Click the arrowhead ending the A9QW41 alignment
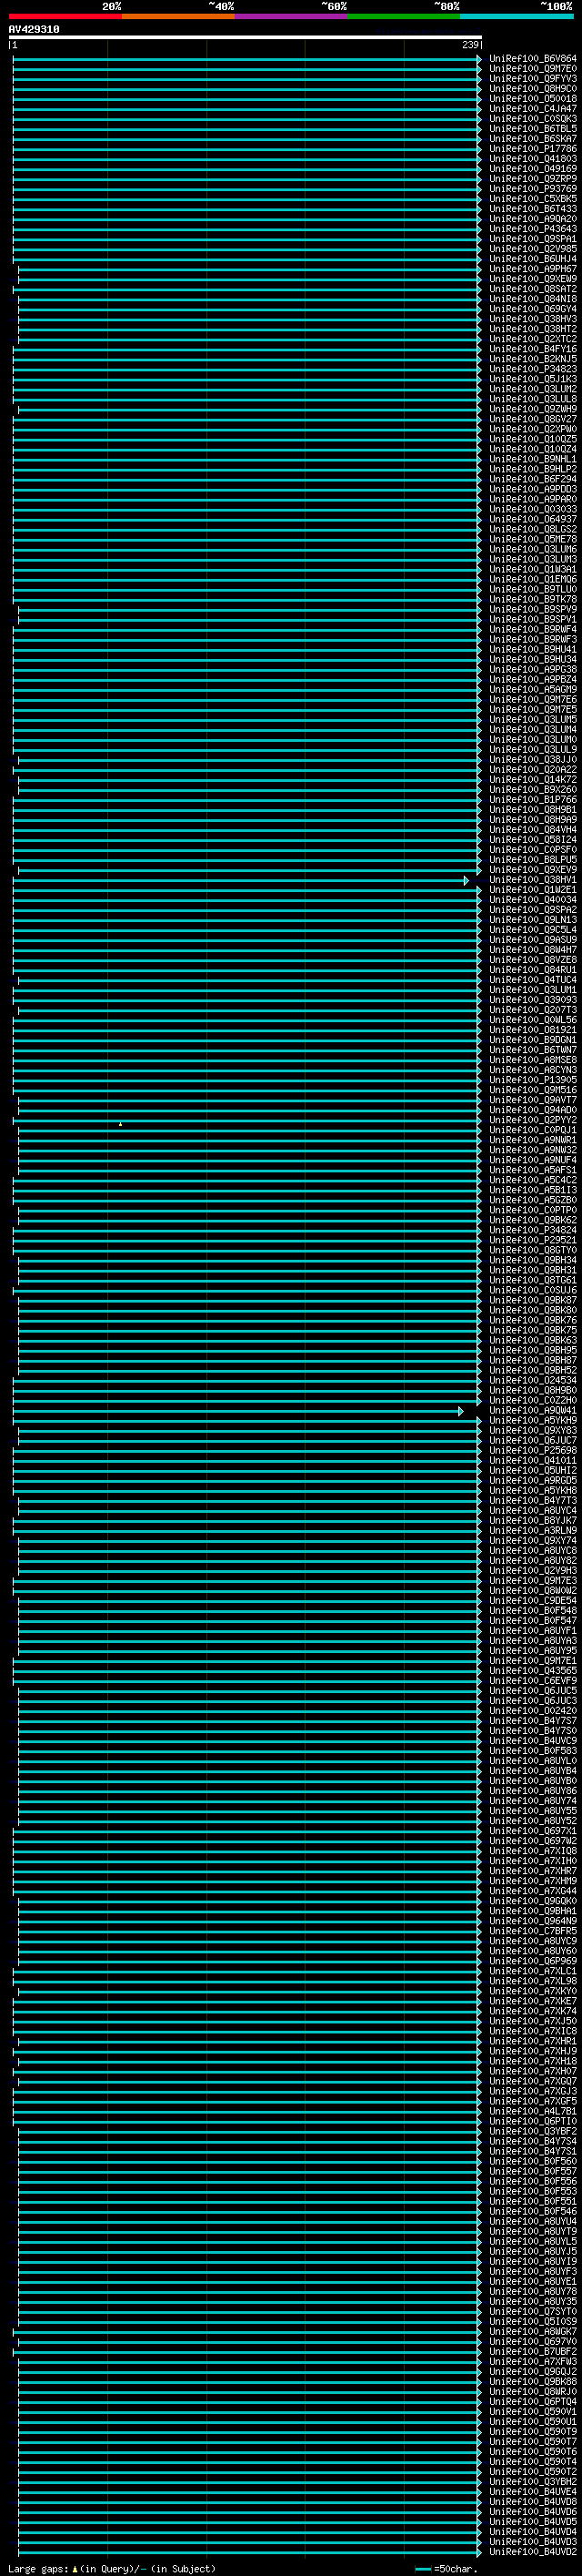The width and height of the screenshot is (582, 2576). click(461, 1411)
